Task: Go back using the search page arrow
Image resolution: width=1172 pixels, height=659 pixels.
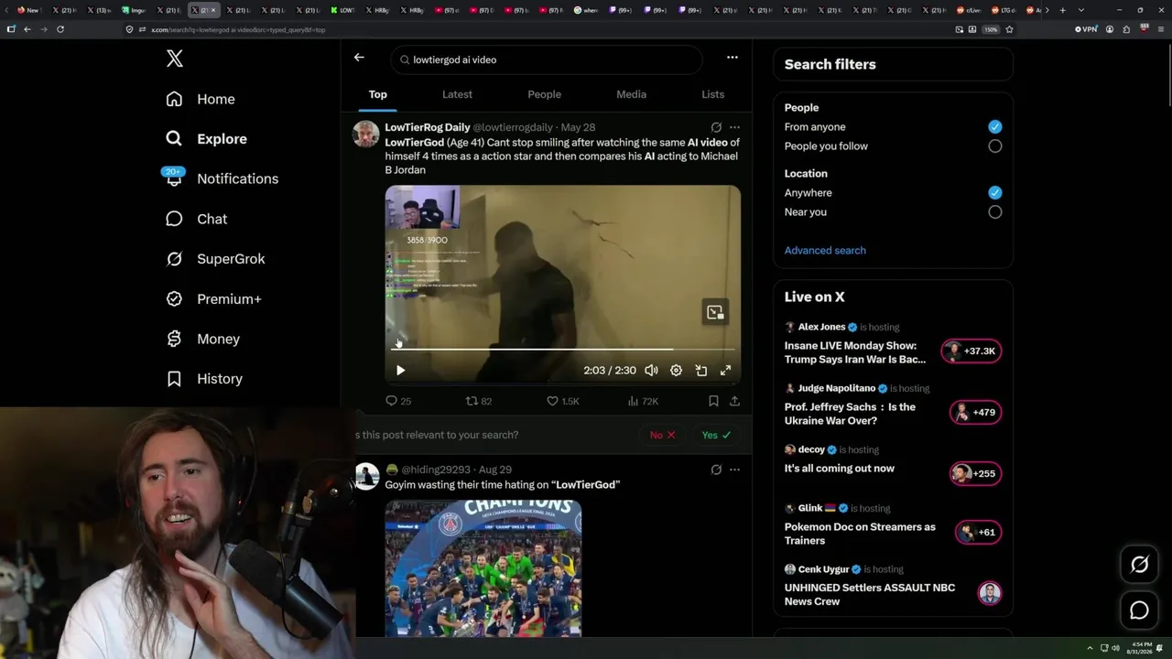Action: pyautogui.click(x=359, y=58)
